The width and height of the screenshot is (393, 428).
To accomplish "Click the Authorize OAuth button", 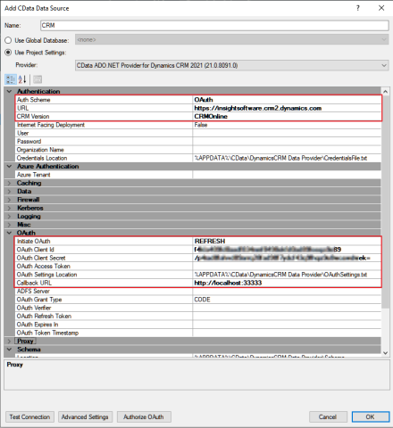I will pyautogui.click(x=144, y=417).
